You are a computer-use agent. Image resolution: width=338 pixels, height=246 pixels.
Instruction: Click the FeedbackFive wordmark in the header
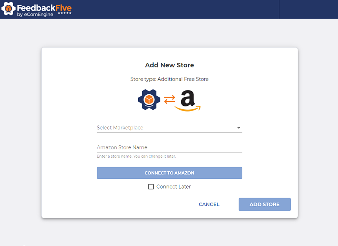44,7
